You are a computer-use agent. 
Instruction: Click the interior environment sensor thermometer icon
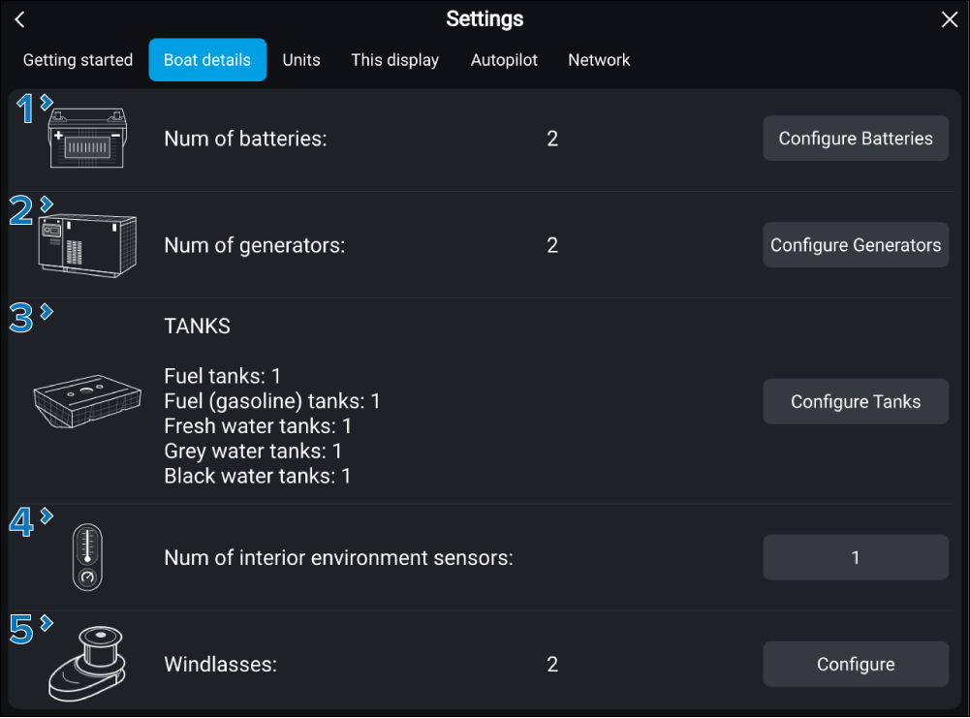(87, 558)
